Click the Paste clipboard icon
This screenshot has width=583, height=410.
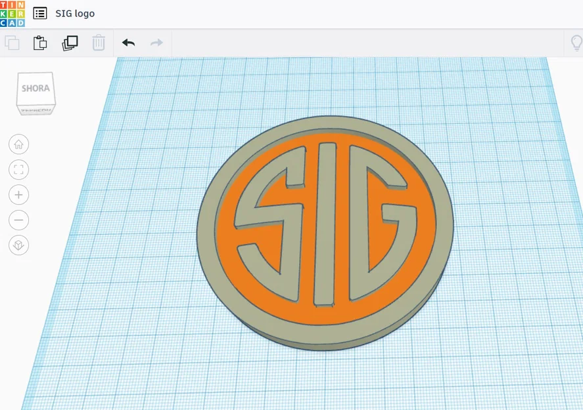tap(40, 43)
